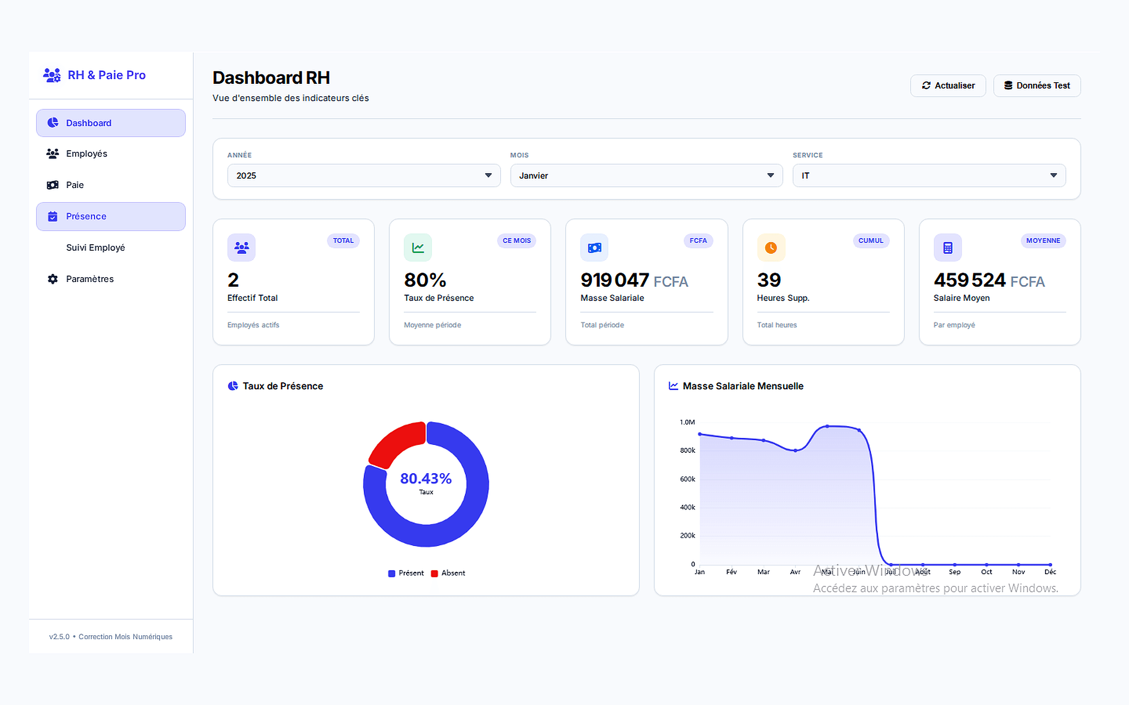The height and width of the screenshot is (705, 1129).
Task: Click the Employés people icon in sidebar
Action: coord(52,154)
